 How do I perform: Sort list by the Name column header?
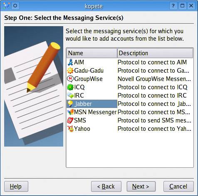click(92, 53)
